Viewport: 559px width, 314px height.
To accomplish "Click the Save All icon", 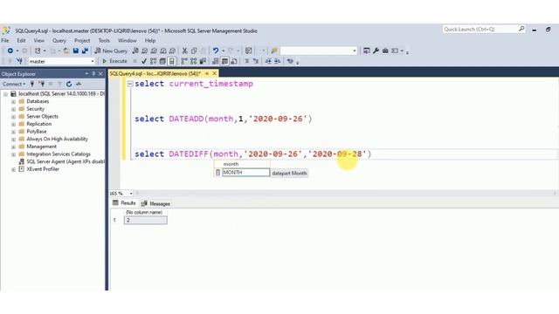I will [85, 51].
